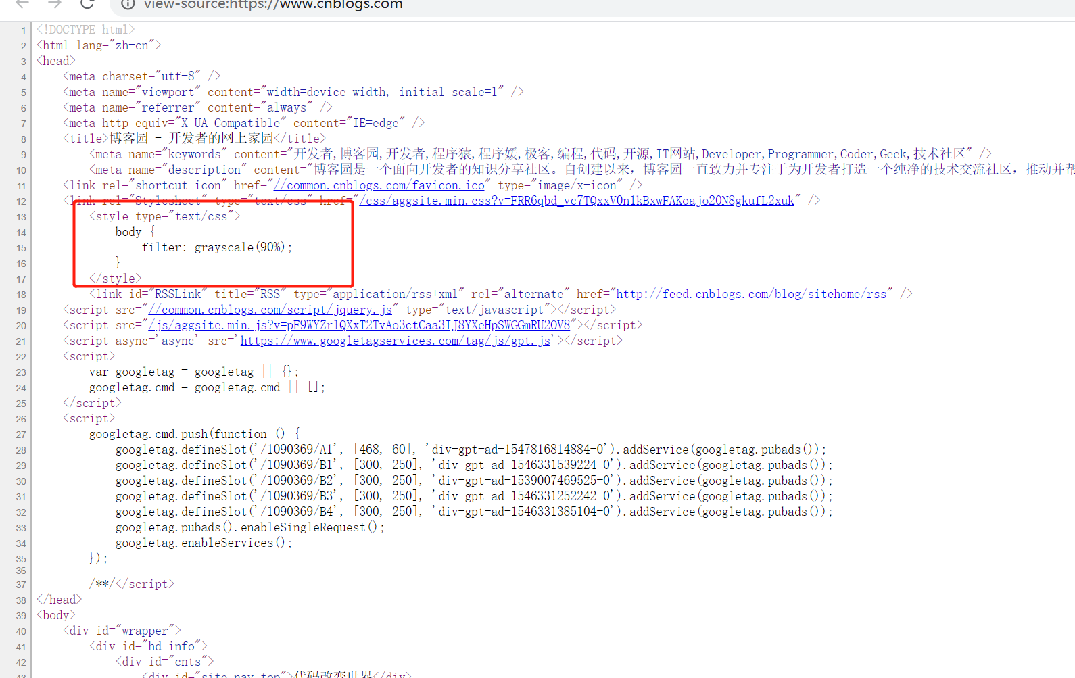1075x678 pixels.
Task: Reload the page with refresh icon
Action: pyautogui.click(x=87, y=4)
